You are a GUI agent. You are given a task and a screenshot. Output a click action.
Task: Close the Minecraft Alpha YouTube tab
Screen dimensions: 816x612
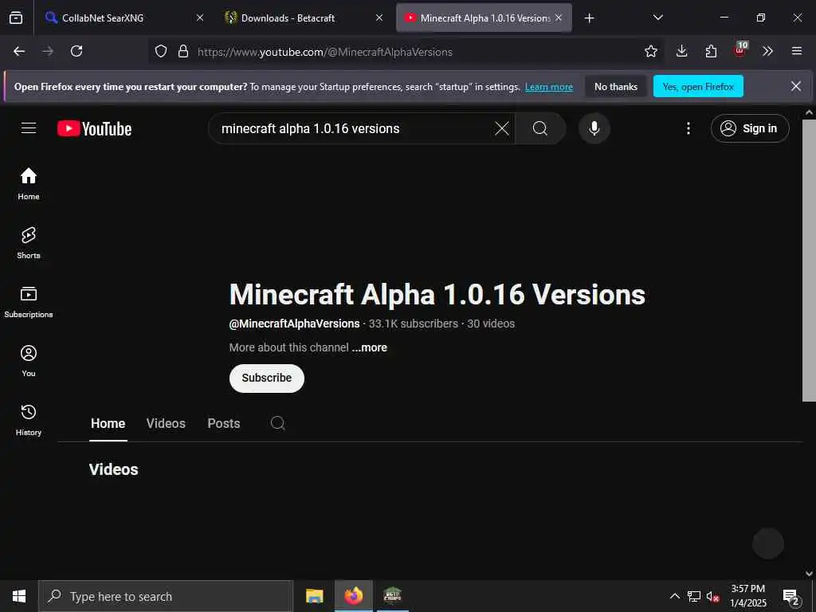[x=559, y=18]
